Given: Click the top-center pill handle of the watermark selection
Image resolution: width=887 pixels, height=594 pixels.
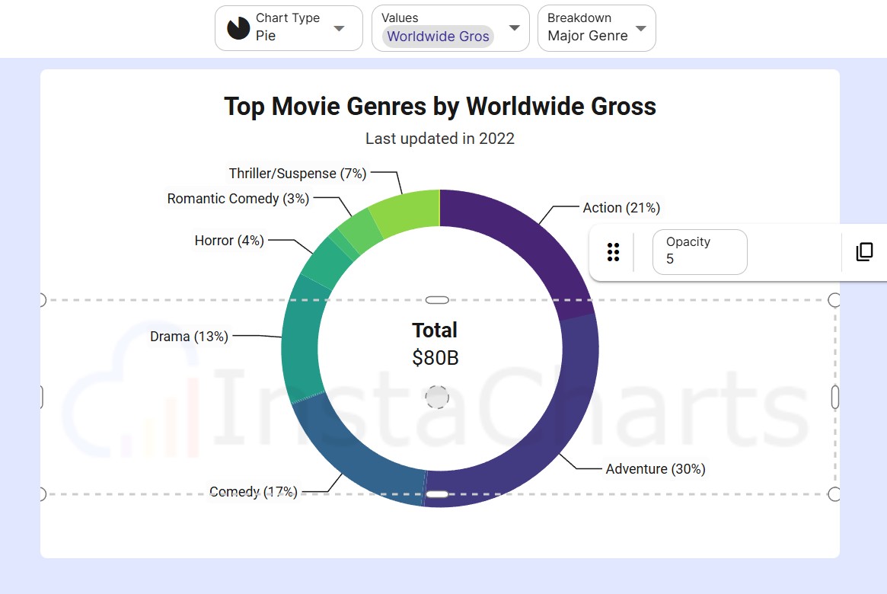Looking at the screenshot, I should 437,300.
